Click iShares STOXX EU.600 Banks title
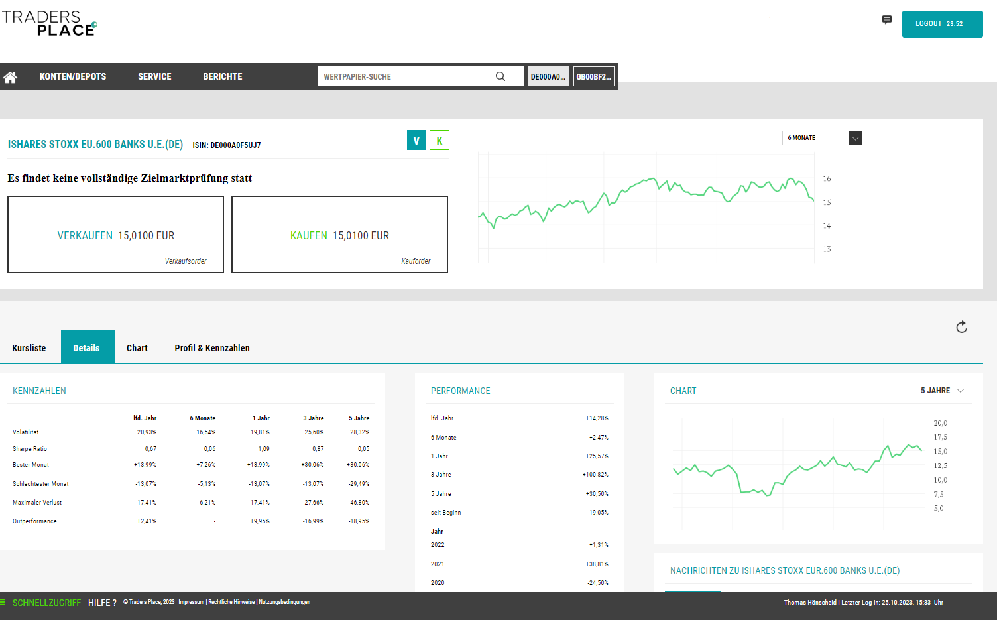The width and height of the screenshot is (997, 620). 95,144
